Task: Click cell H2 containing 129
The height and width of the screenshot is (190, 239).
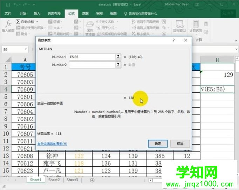Action: pyautogui.click(x=217, y=75)
